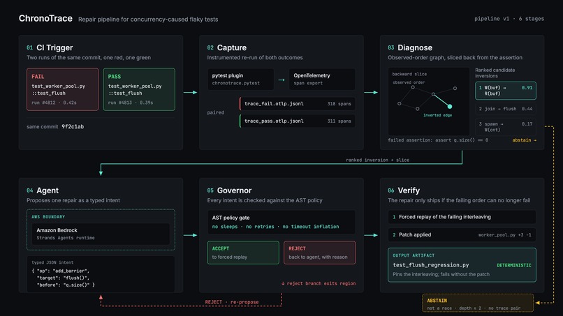Image resolution: width=563 pixels, height=316 pixels.
Task: Click step 2 Patch applied row
Action: [x=462, y=235]
